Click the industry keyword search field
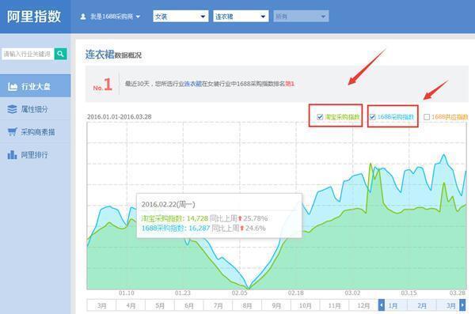The height and width of the screenshot is (314, 475). 28,54
